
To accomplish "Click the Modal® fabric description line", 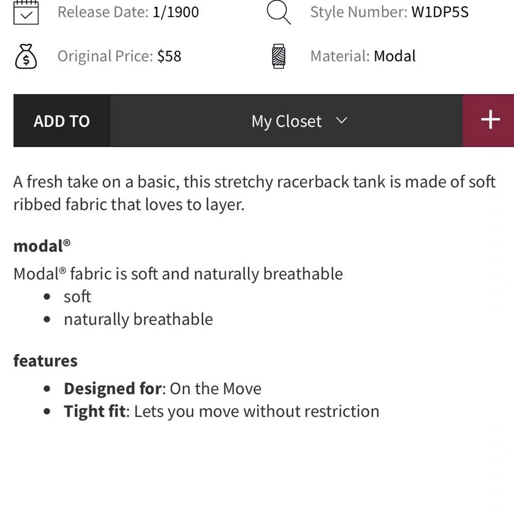I will click(178, 274).
